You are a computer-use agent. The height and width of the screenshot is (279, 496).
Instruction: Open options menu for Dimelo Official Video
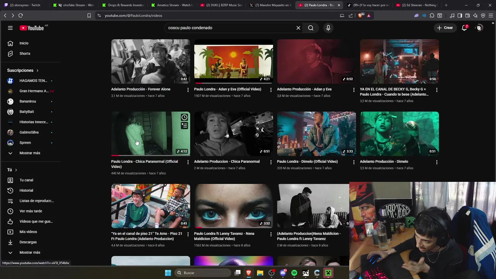tap(354, 162)
